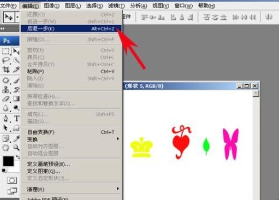Choose 后退一步(K) from the Edit menu
Screen dimensions: 279x200
(x=71, y=28)
